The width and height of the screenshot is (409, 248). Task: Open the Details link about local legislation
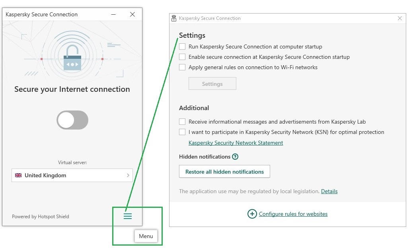click(x=329, y=191)
